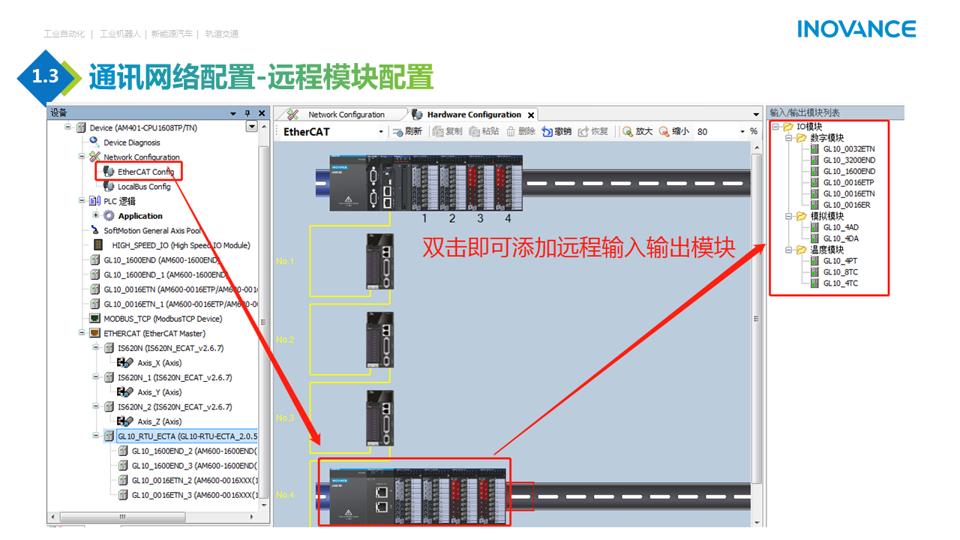960x540 pixels.
Task: Select the No.2 servo drive image
Action: coord(381,340)
